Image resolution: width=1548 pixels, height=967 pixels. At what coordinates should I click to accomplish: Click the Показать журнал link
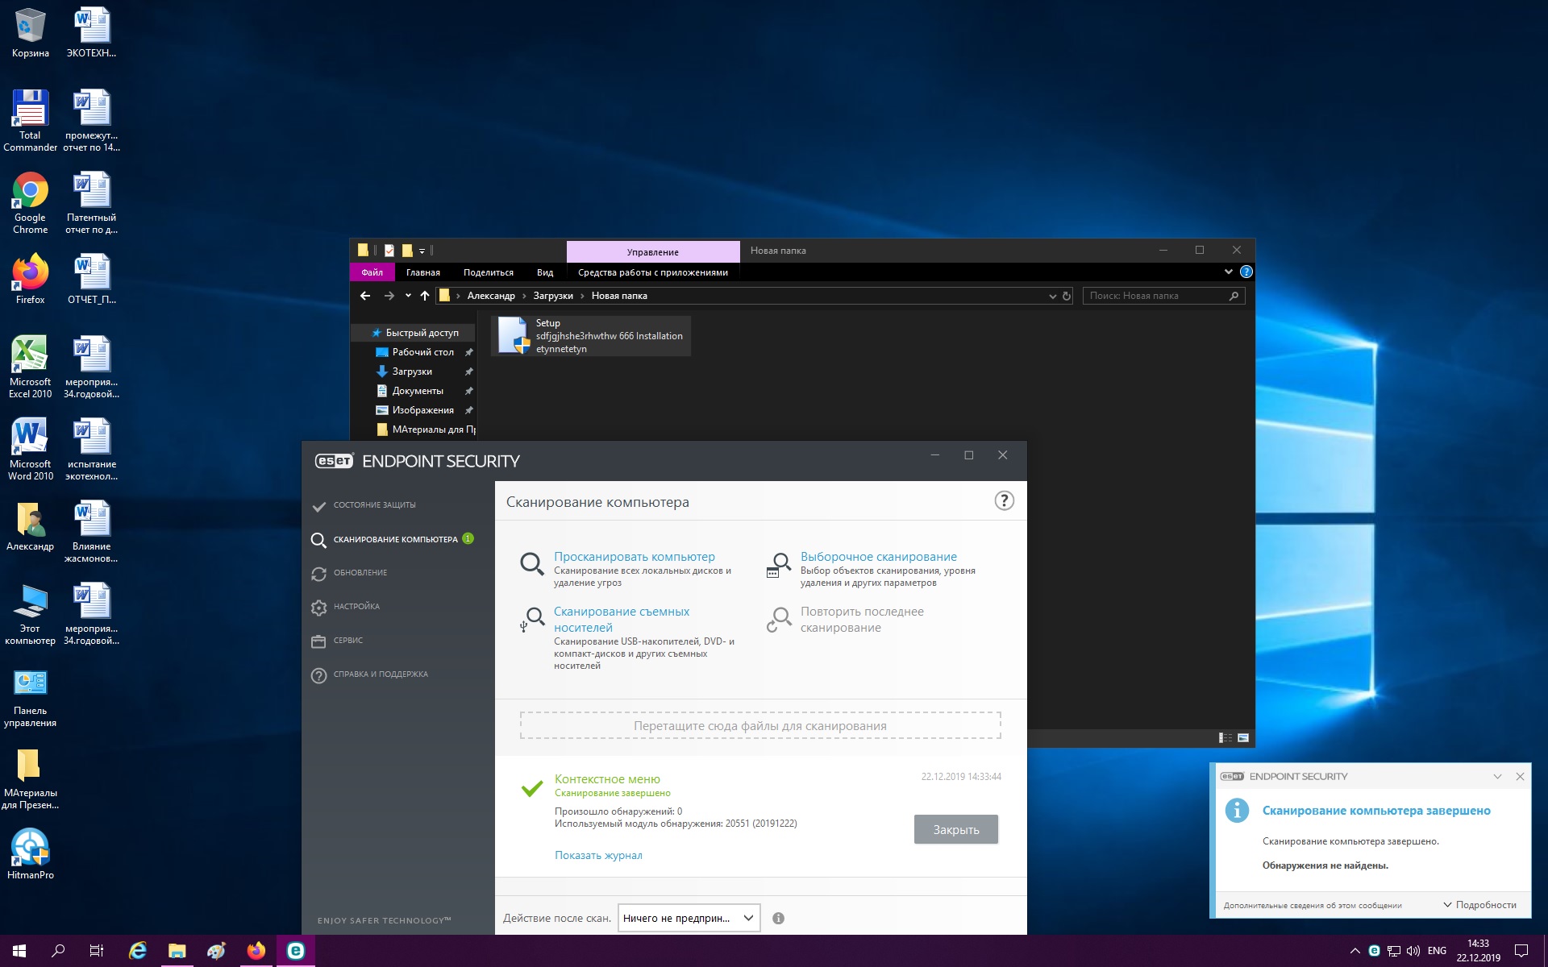[598, 856]
